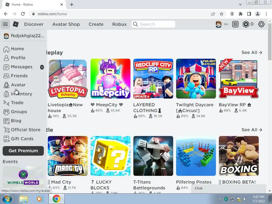Open Windows Media Player taskbar icon
This screenshot has height=204, width=272.
39,199
